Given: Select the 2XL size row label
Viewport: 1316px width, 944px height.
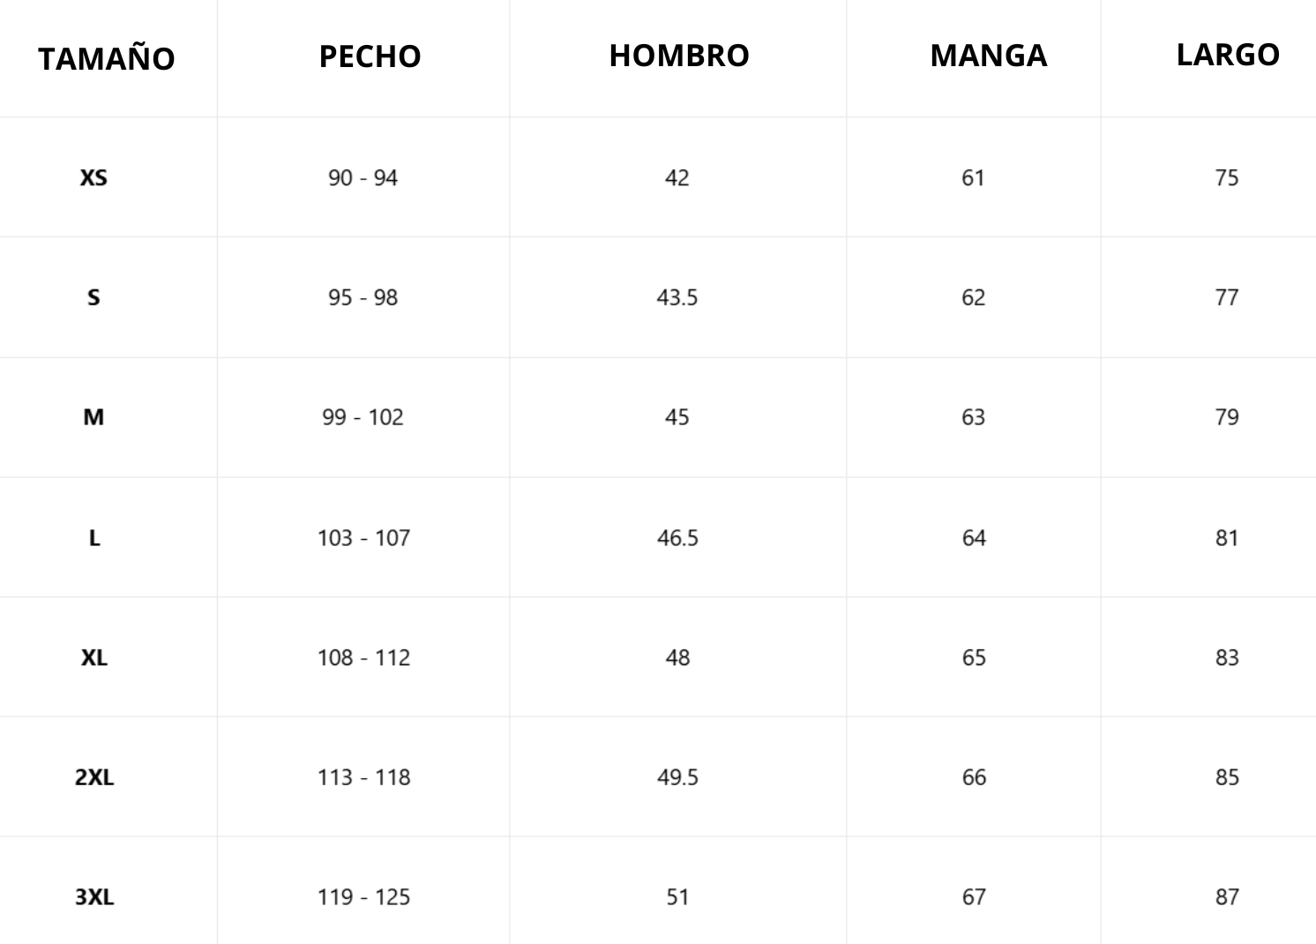Looking at the screenshot, I should click(x=94, y=777).
